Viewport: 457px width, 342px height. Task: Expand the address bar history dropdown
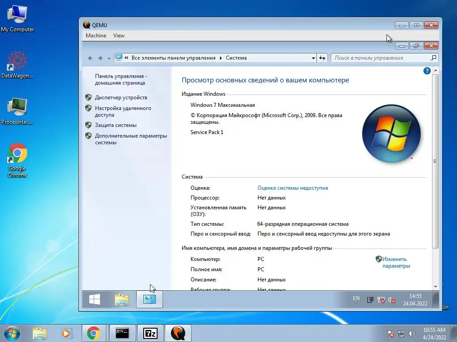coord(313,58)
